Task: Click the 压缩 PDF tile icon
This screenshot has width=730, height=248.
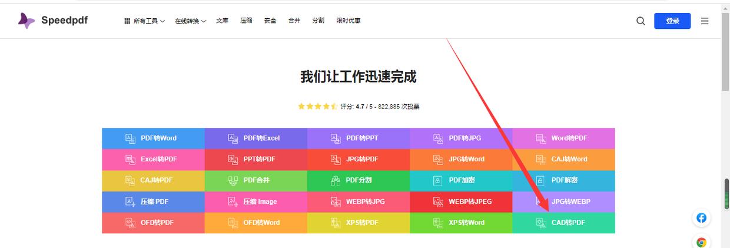Action: pyautogui.click(x=130, y=201)
